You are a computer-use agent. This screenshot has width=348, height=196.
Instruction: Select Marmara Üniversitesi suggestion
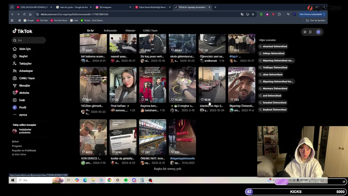click(274, 88)
